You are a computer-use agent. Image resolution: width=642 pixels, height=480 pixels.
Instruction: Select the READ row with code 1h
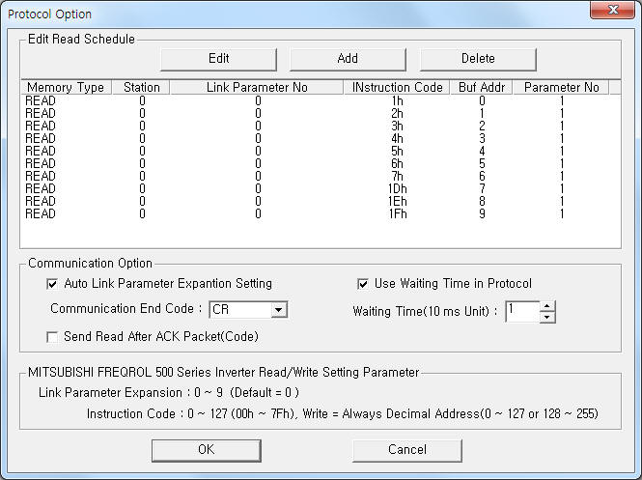321,100
